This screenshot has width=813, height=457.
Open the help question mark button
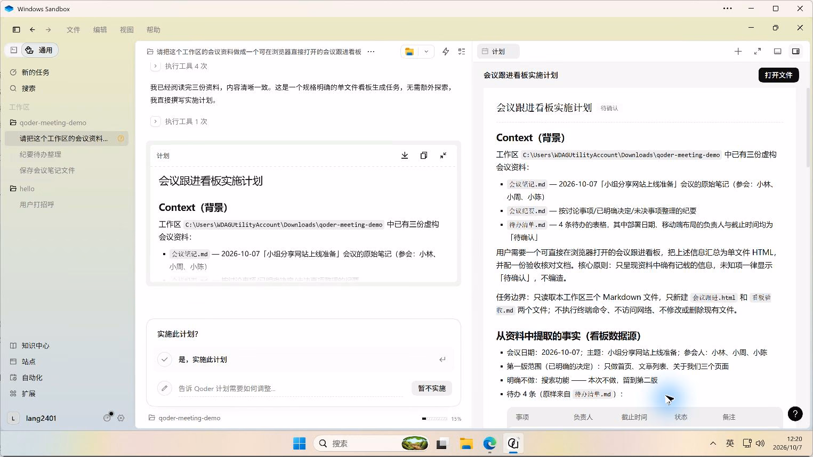[795, 414]
